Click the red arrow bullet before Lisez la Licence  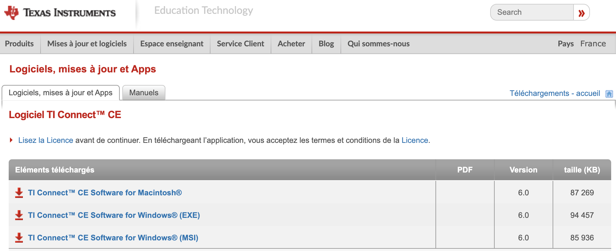[11, 140]
